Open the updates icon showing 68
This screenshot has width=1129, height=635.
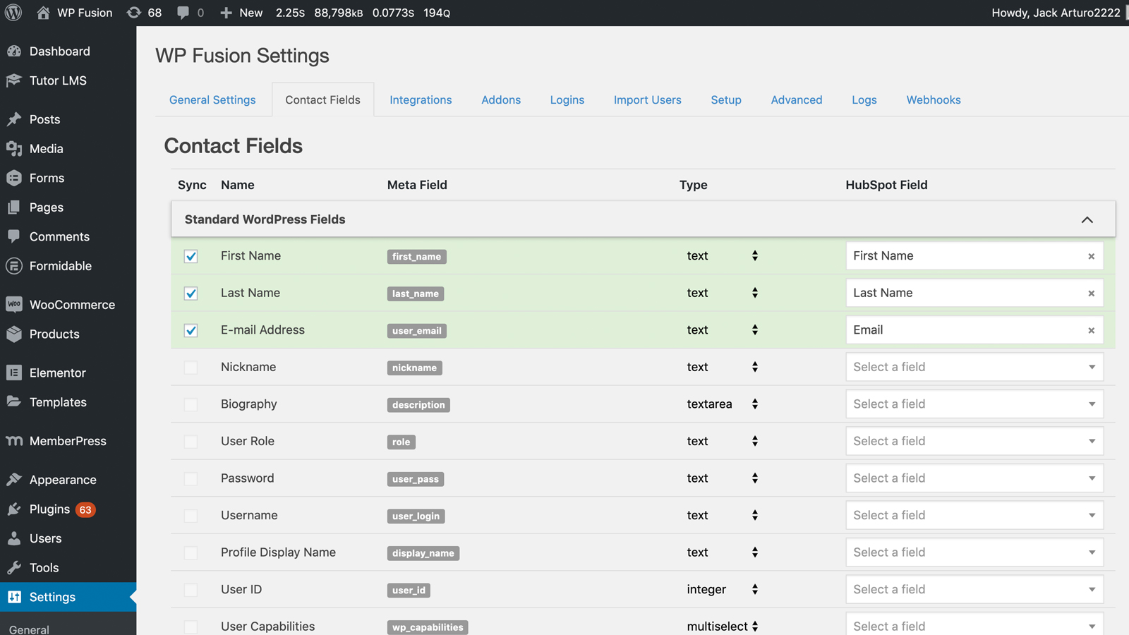pos(144,13)
